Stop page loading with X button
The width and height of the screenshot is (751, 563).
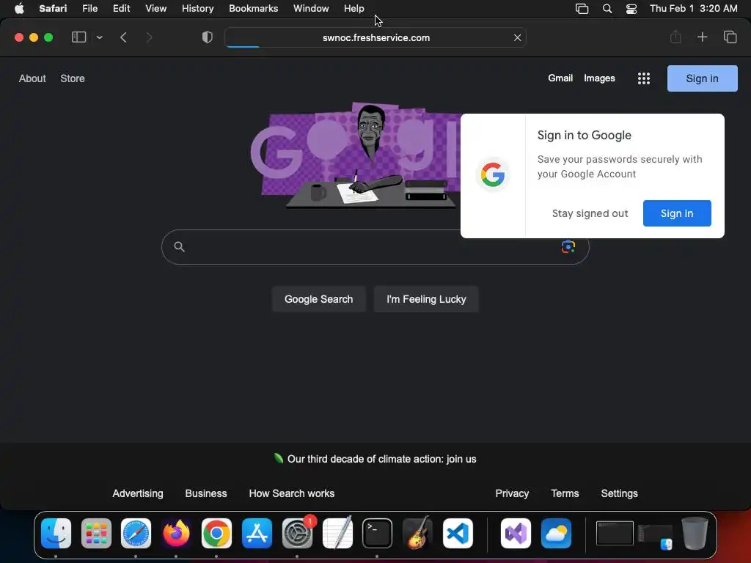[517, 38]
